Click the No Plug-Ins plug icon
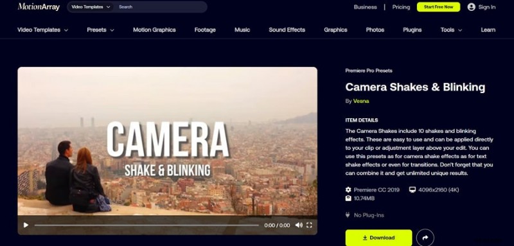Viewport: 514px width, 246px height. (348, 215)
